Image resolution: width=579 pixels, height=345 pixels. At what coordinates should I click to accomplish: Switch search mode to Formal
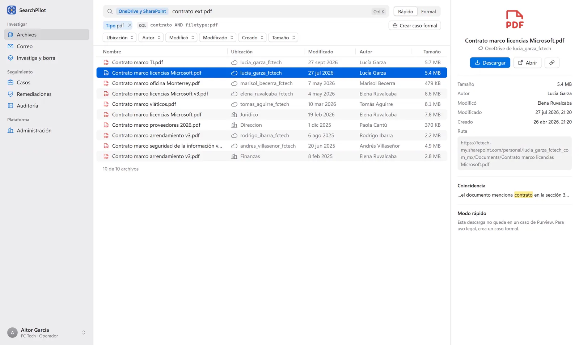point(428,12)
